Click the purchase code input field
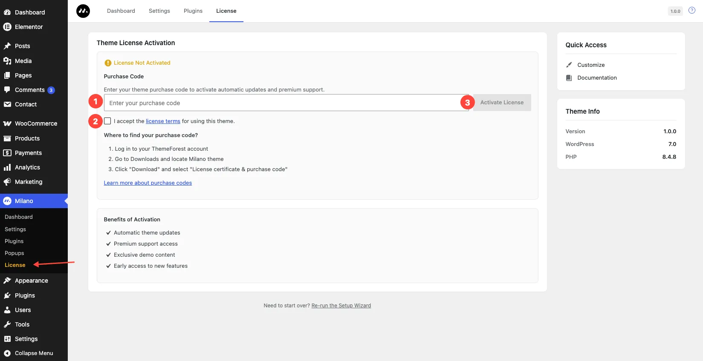This screenshot has height=361, width=703. pyautogui.click(x=286, y=103)
